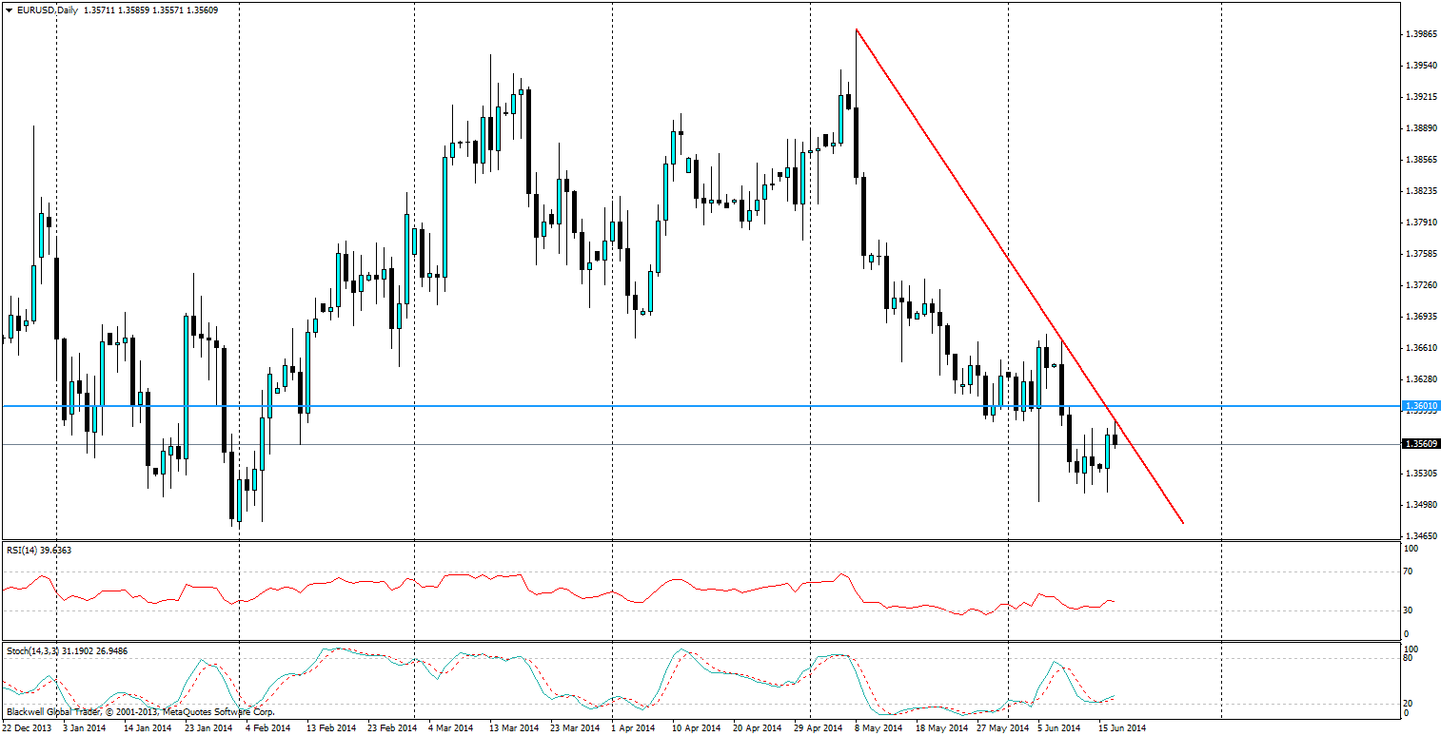
Task: Click the 10 Apr 2014 date label
Action: (x=697, y=728)
